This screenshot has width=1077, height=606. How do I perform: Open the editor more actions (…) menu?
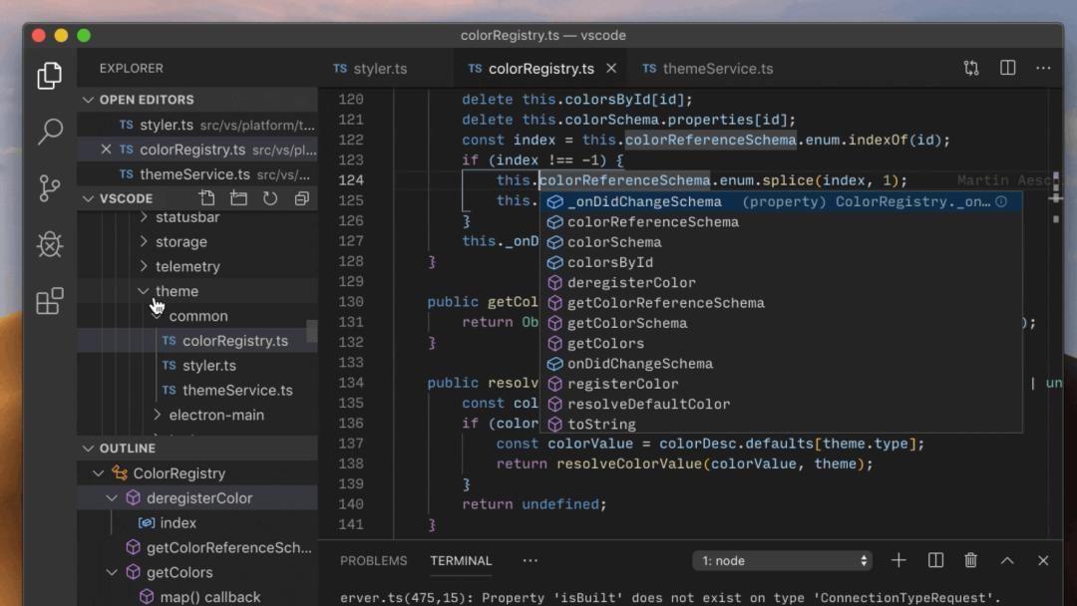point(1043,68)
